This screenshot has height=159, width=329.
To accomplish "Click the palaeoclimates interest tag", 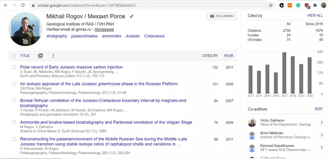I will tap(84, 36).
